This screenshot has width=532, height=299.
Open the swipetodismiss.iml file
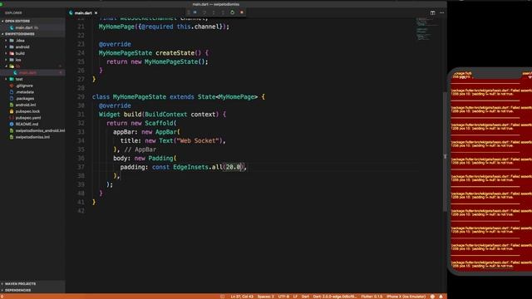(32, 137)
